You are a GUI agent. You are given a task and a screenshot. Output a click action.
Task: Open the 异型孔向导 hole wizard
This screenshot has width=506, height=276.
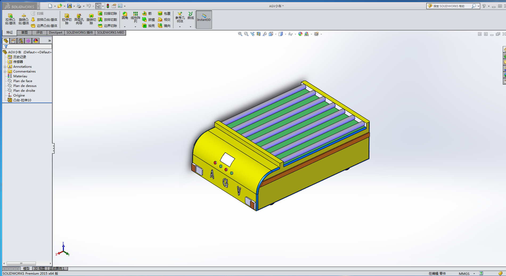tap(79, 19)
